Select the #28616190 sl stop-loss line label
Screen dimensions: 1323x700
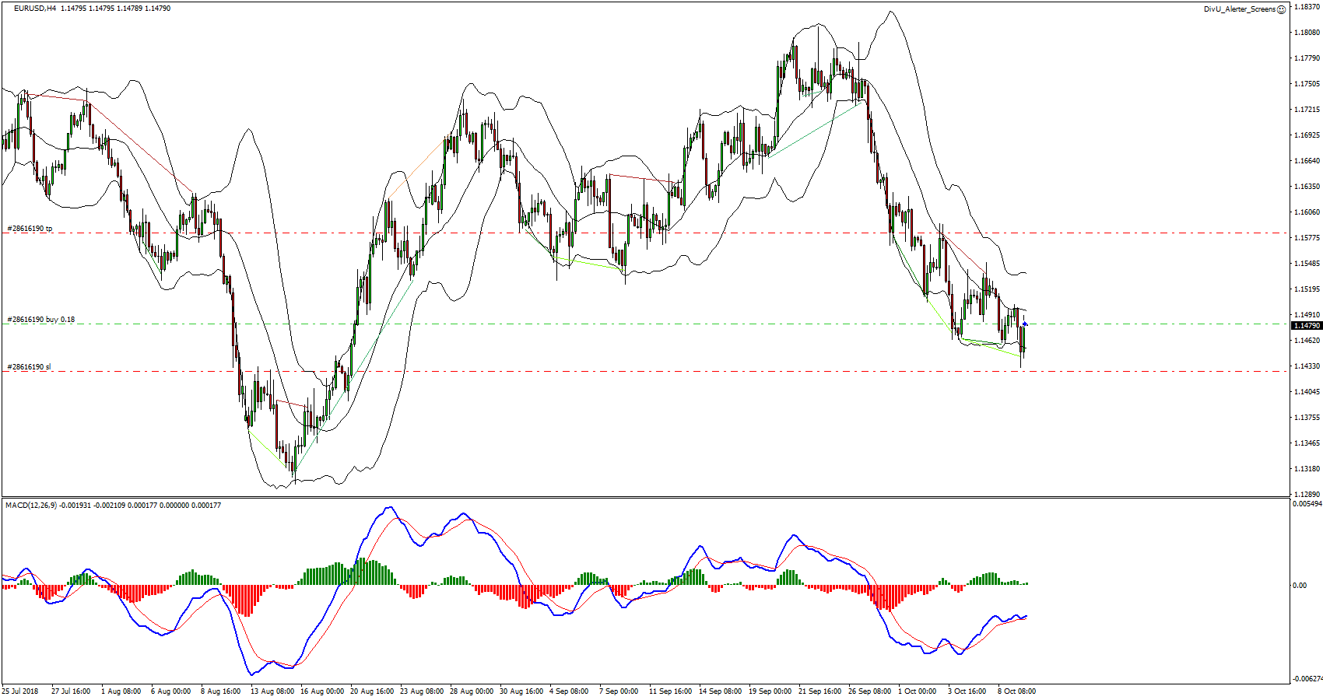(29, 366)
